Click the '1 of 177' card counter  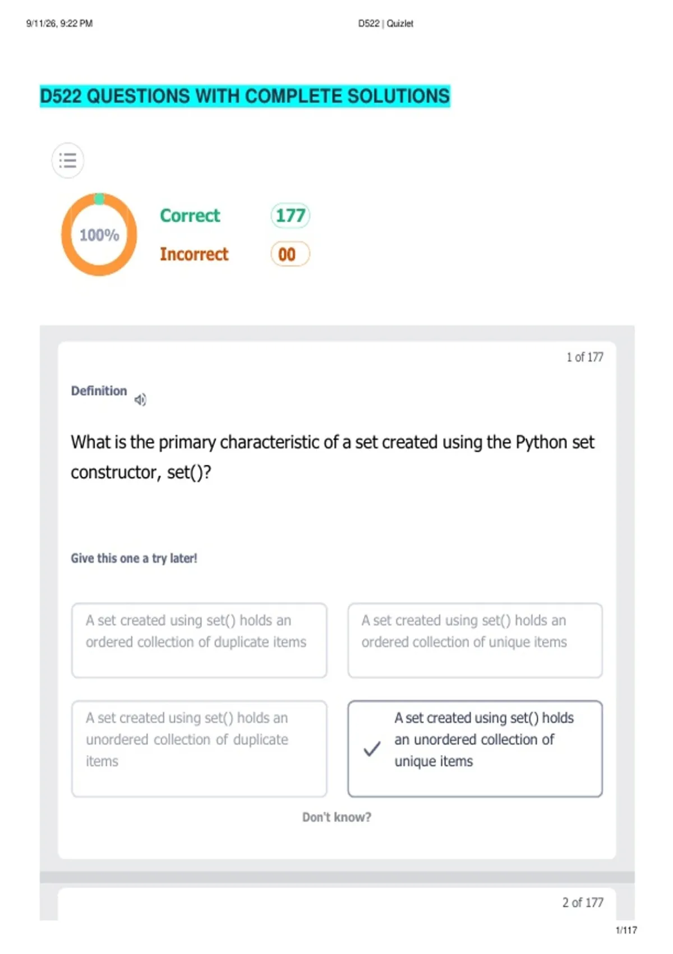(584, 357)
